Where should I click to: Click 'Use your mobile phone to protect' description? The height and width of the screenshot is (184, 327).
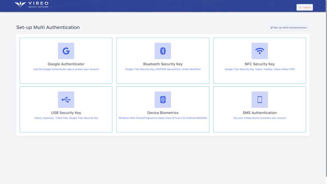259,118
